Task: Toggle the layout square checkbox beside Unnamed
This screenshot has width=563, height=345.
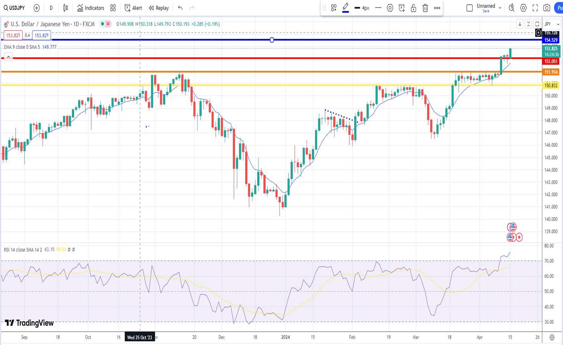Action: pos(470,8)
